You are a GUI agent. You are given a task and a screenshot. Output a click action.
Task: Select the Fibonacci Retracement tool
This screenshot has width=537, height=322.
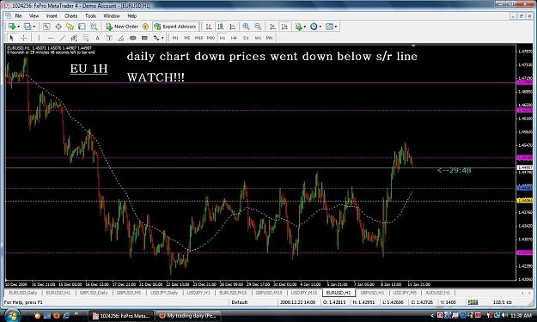pos(86,38)
